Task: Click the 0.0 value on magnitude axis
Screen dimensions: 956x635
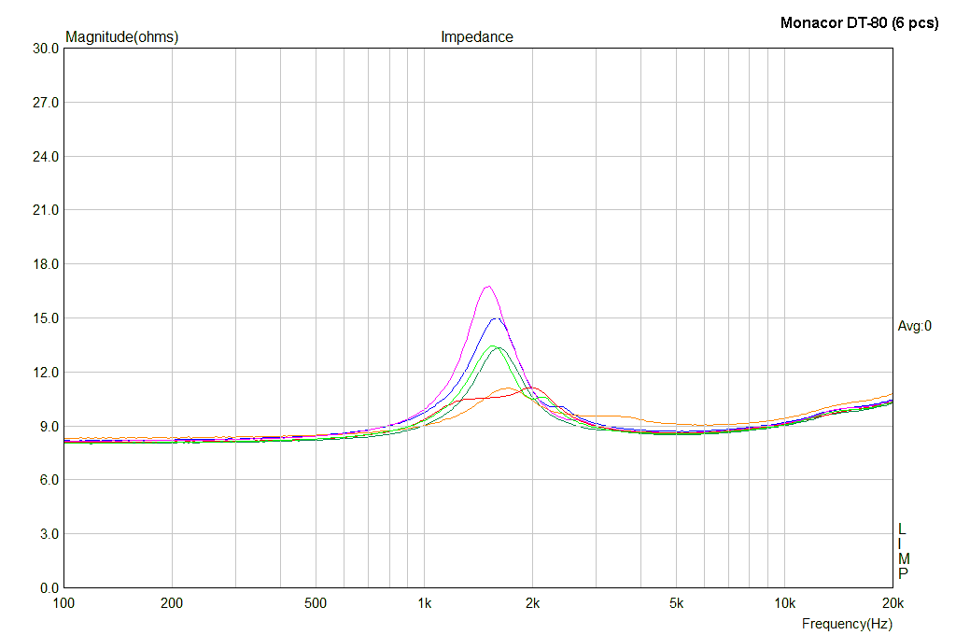Action: point(49,588)
